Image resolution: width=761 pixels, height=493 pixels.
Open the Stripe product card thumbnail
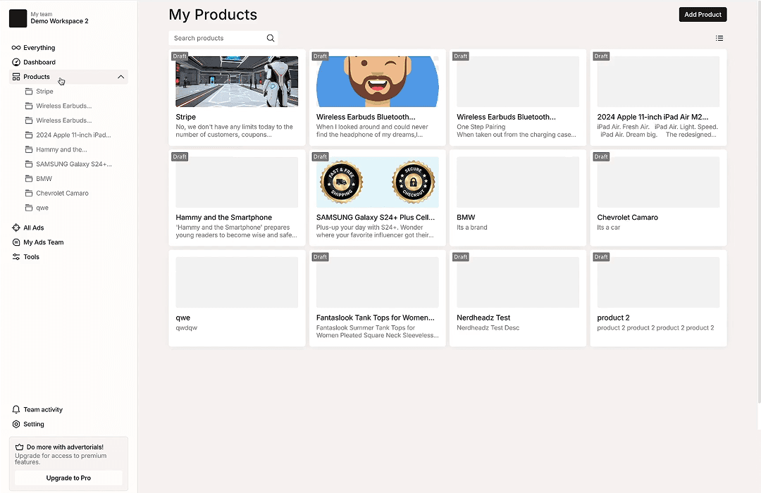(236, 80)
